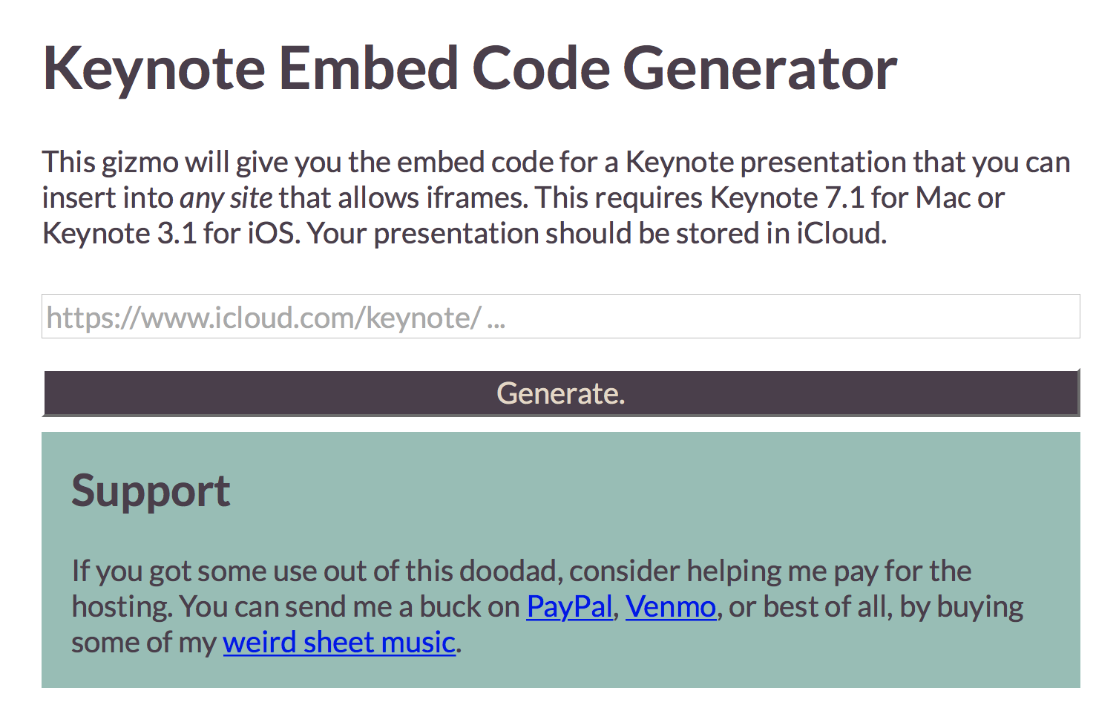Click the Support section heading
1119x708 pixels.
click(151, 491)
